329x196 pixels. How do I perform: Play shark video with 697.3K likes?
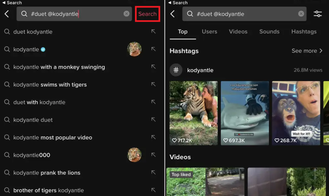[x=245, y=113]
